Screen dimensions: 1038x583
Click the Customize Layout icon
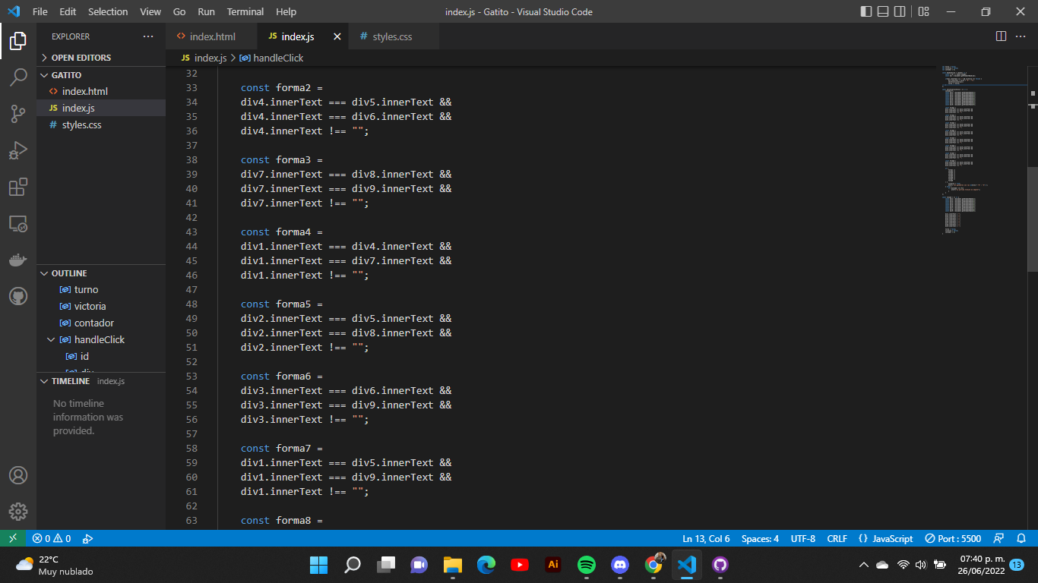(924, 11)
